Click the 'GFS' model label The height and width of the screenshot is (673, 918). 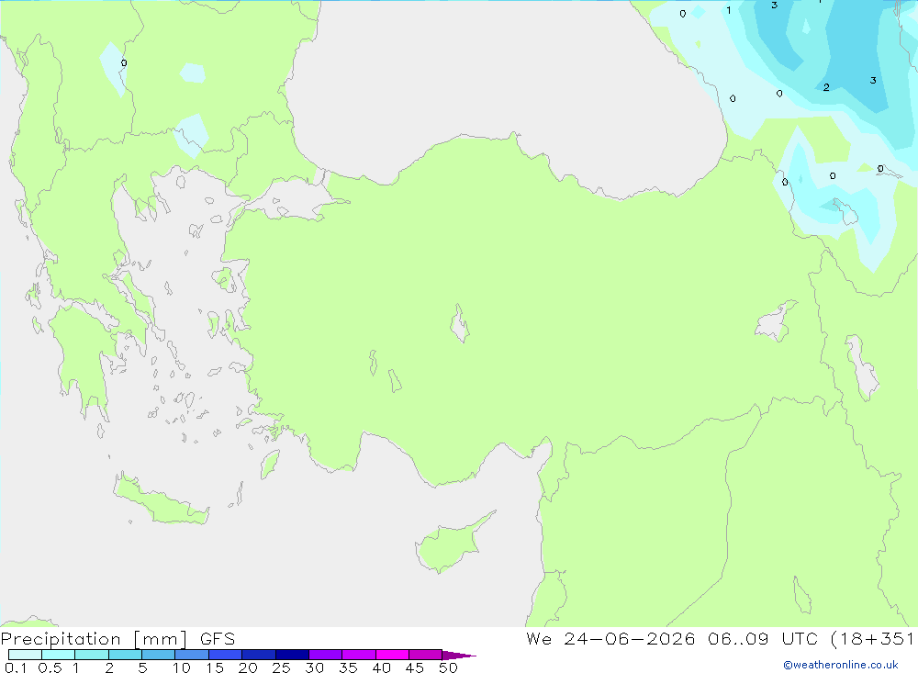click(x=218, y=639)
